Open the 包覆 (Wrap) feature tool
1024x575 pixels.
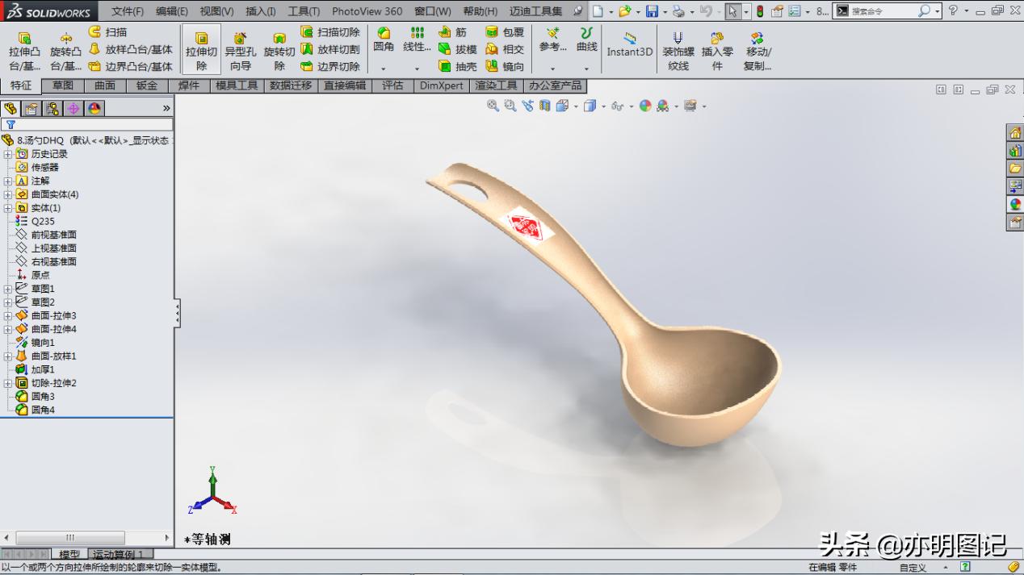tap(505, 32)
